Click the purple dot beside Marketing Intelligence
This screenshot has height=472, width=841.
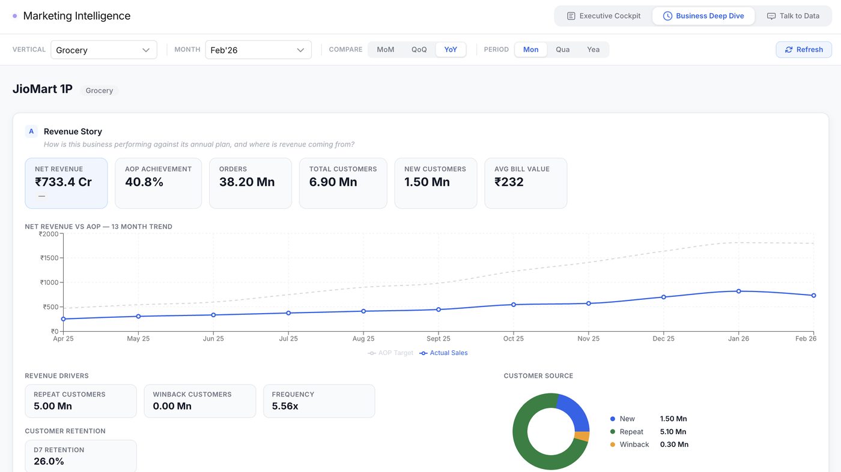(x=15, y=16)
